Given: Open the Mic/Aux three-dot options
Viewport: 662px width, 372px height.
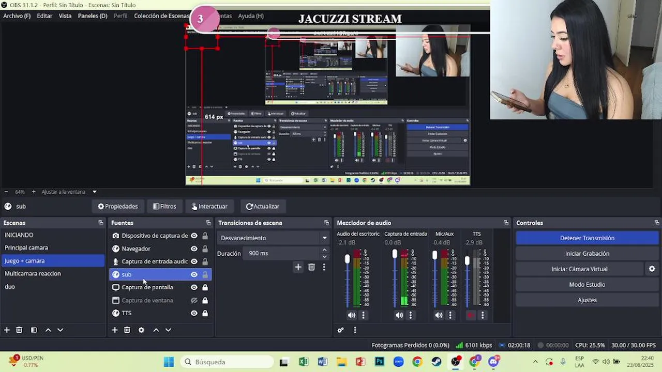Looking at the screenshot, I should tap(450, 315).
